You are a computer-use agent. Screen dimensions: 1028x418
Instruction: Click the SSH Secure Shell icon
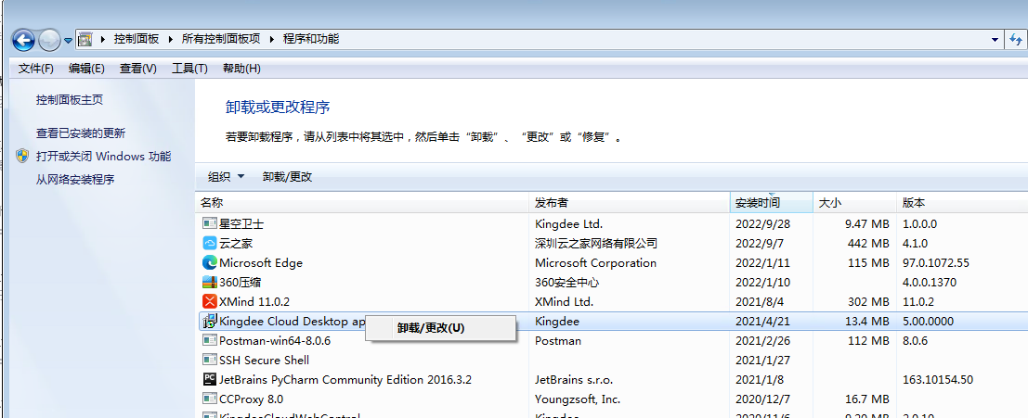(210, 360)
